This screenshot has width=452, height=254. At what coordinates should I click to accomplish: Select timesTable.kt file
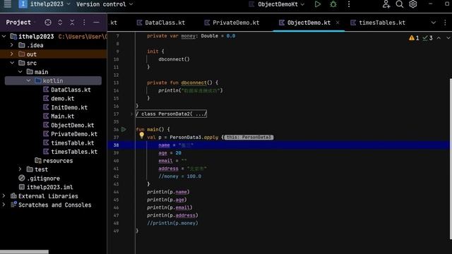[x=69, y=143]
